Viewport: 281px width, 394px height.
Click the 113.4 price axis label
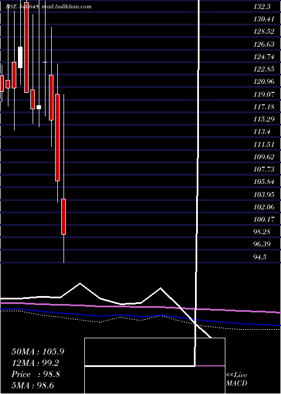(x=262, y=132)
